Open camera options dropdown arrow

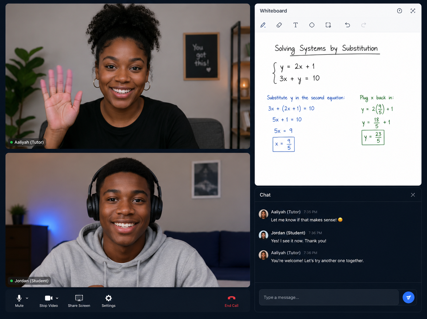(57, 298)
